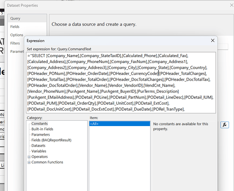Screen dimensions: 234x191
Task: Click the Dataset Properties title bar
Action: coord(114,5)
